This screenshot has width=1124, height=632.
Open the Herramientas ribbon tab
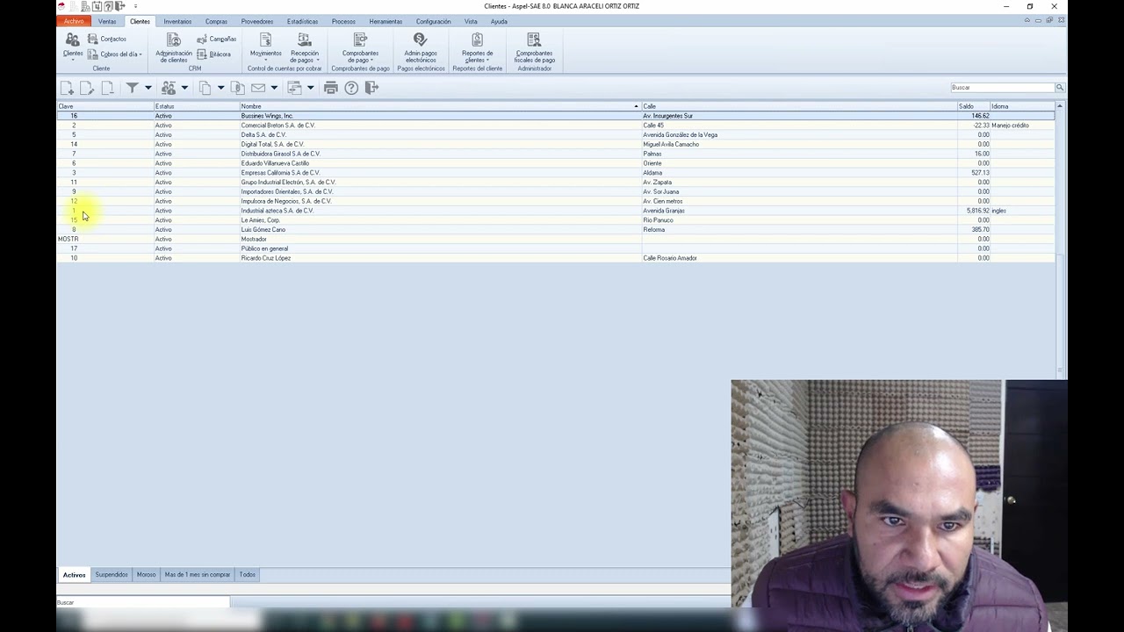[x=385, y=21]
